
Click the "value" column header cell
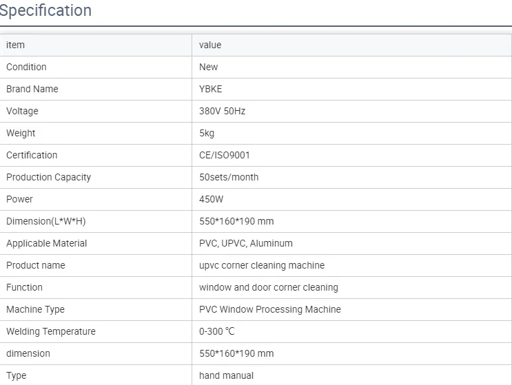(x=210, y=45)
